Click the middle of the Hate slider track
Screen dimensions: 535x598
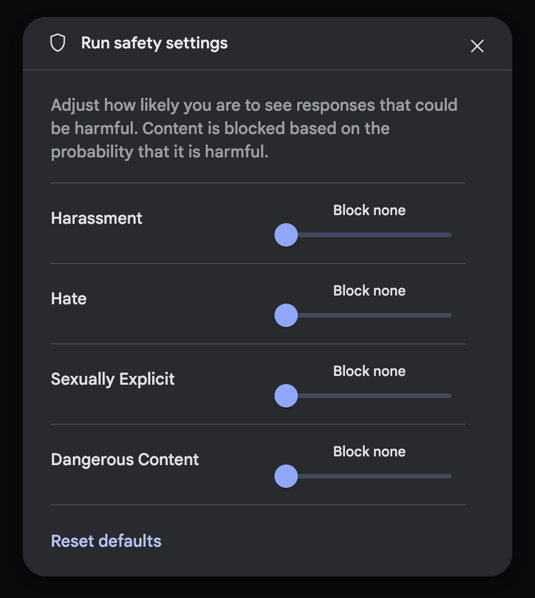click(x=369, y=315)
